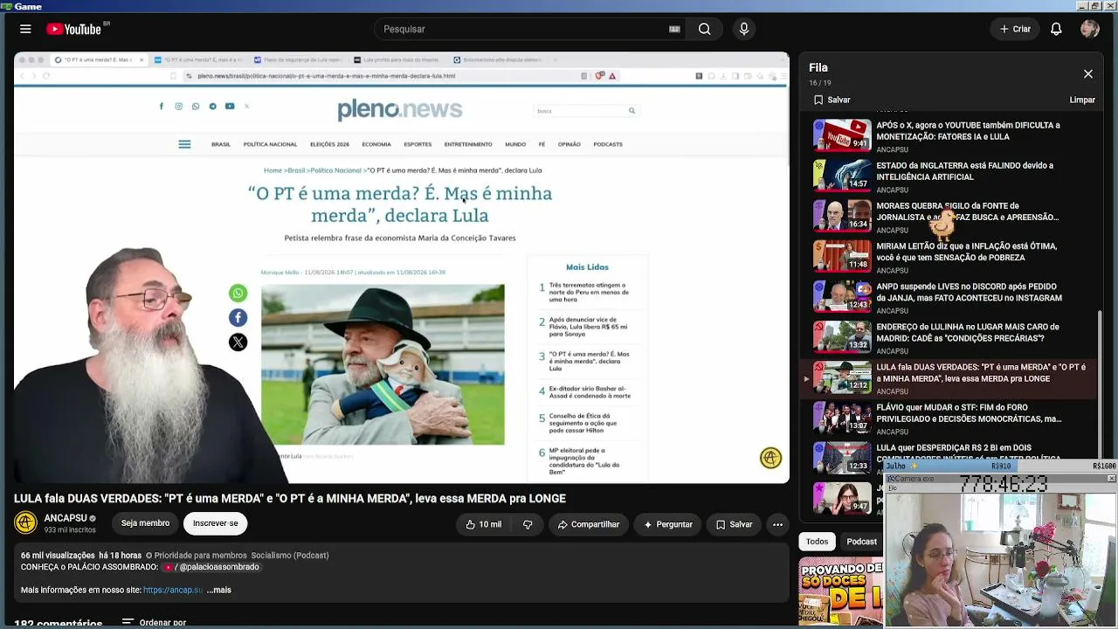
Task: Play the FLÁVIO quer MUDAR o STF thumbnail
Action: pyautogui.click(x=842, y=418)
